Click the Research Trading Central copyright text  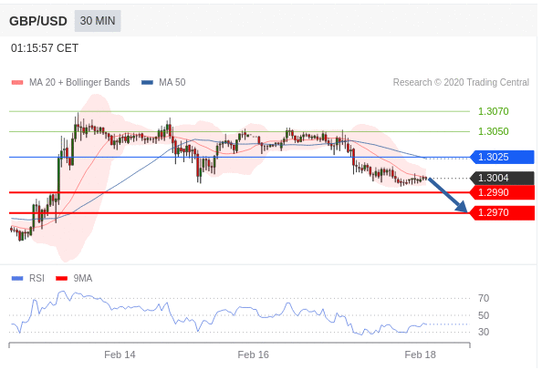(461, 83)
